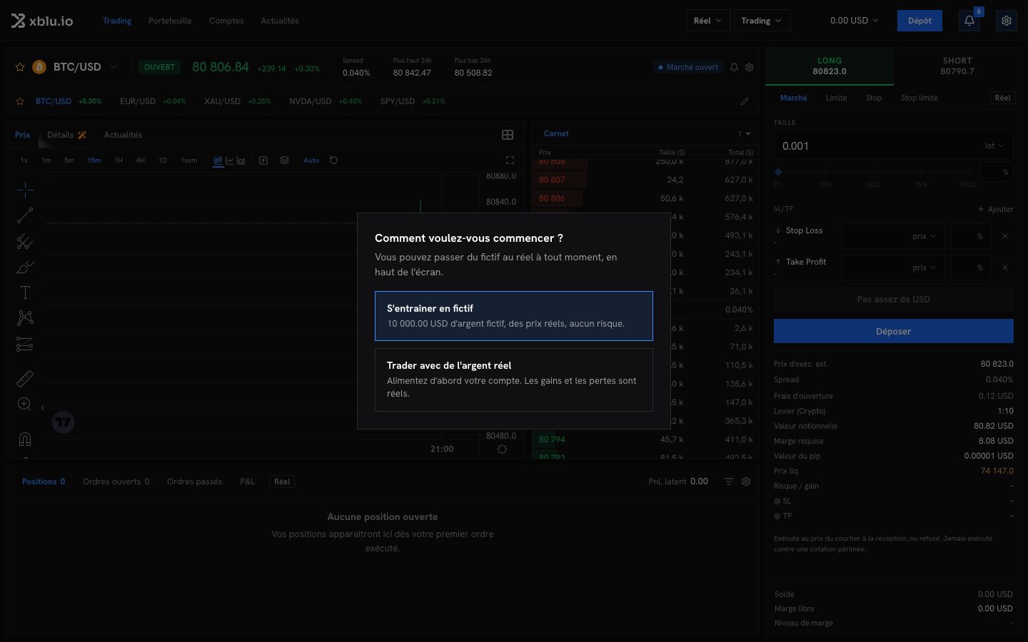The height and width of the screenshot is (642, 1028).
Task: Open the lot unit dropdown
Action: point(994,146)
